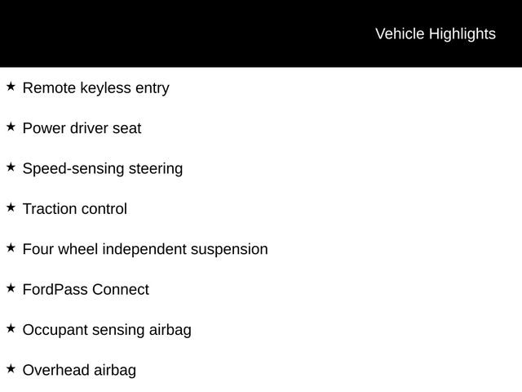This screenshot has width=522, height=392.
Task: Click the Occupant sensing airbag label
Action: 107,330
